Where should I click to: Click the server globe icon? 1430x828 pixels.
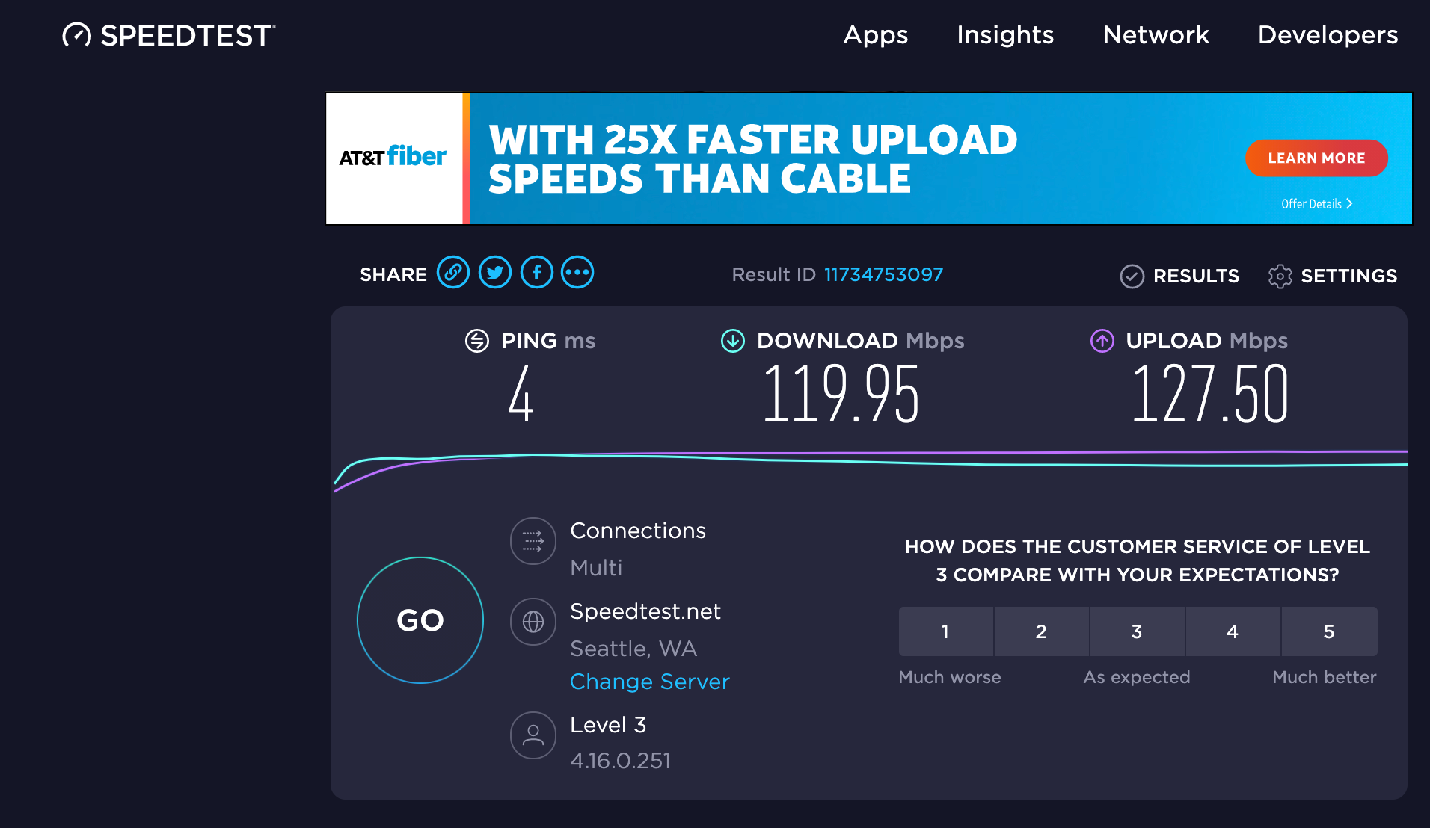click(533, 622)
